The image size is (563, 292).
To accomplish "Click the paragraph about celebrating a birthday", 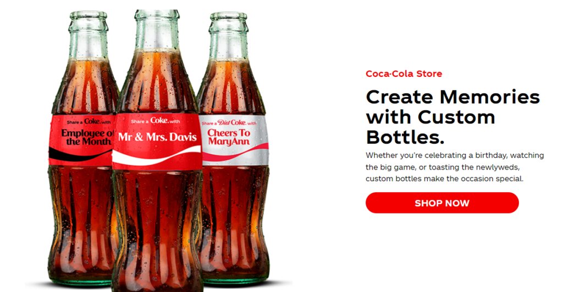I will [x=455, y=167].
